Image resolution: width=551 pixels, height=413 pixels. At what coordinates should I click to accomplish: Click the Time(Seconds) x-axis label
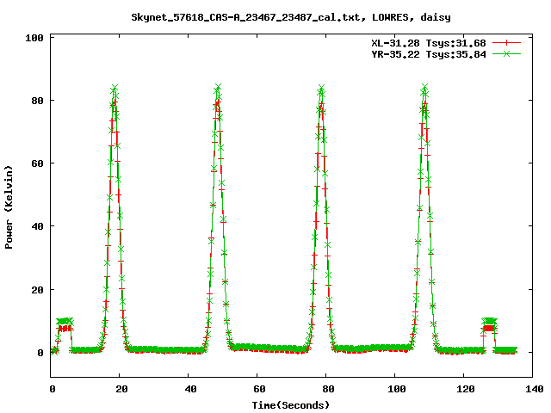(x=291, y=404)
